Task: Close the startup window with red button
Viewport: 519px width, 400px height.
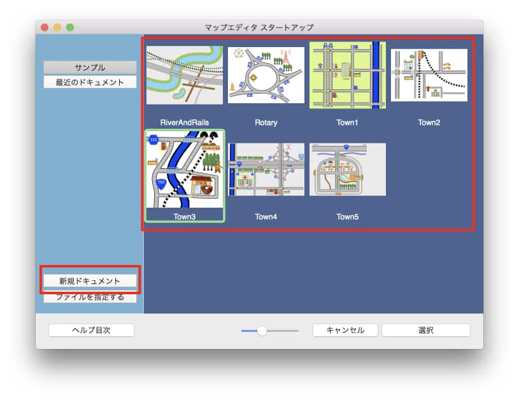Action: [x=45, y=27]
